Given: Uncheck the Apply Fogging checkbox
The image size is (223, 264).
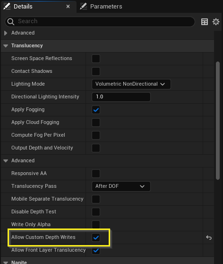Looking at the screenshot, I should (x=96, y=110).
